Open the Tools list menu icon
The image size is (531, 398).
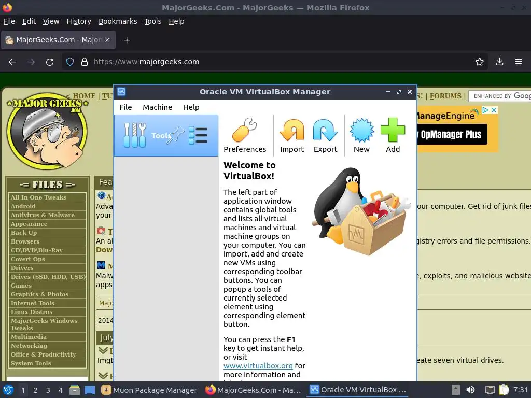pos(198,135)
